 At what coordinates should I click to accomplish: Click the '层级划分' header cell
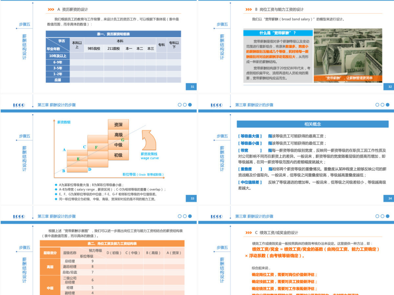(x=50, y=253)
